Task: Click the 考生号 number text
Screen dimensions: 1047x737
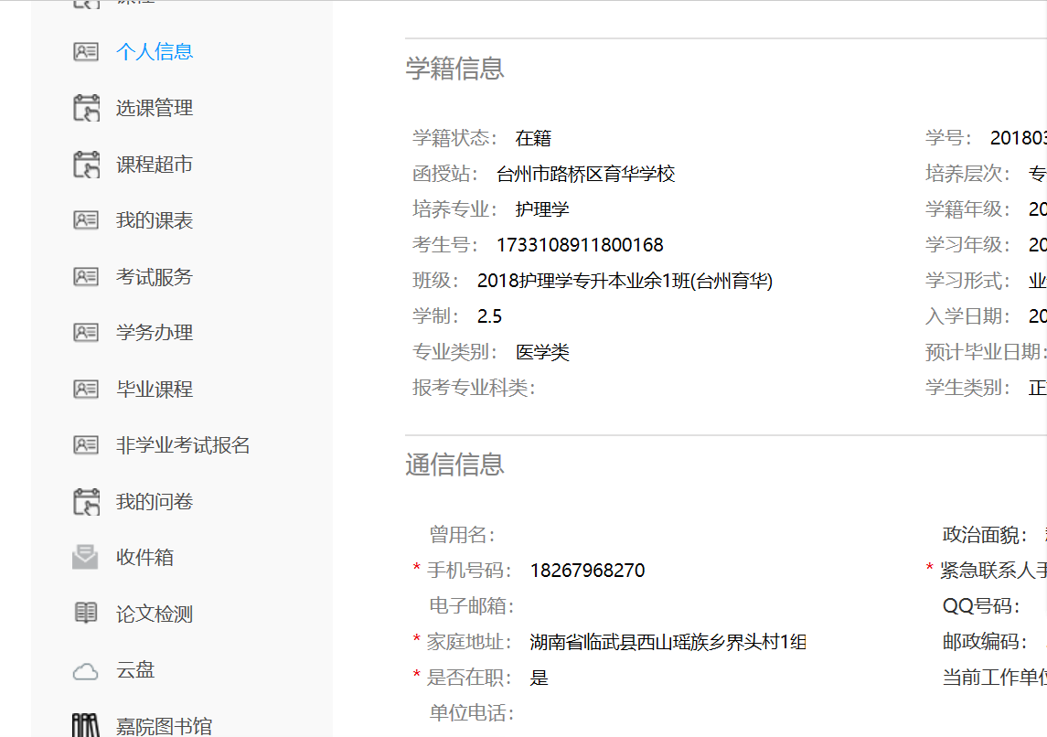Action: 580,245
